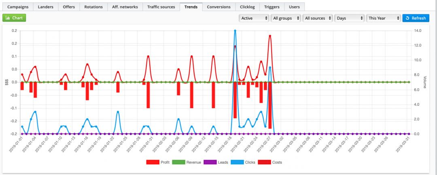This screenshot has height=175, width=437.
Task: Click the tallest Clicks peak data point
Action: pyautogui.click(x=235, y=31)
